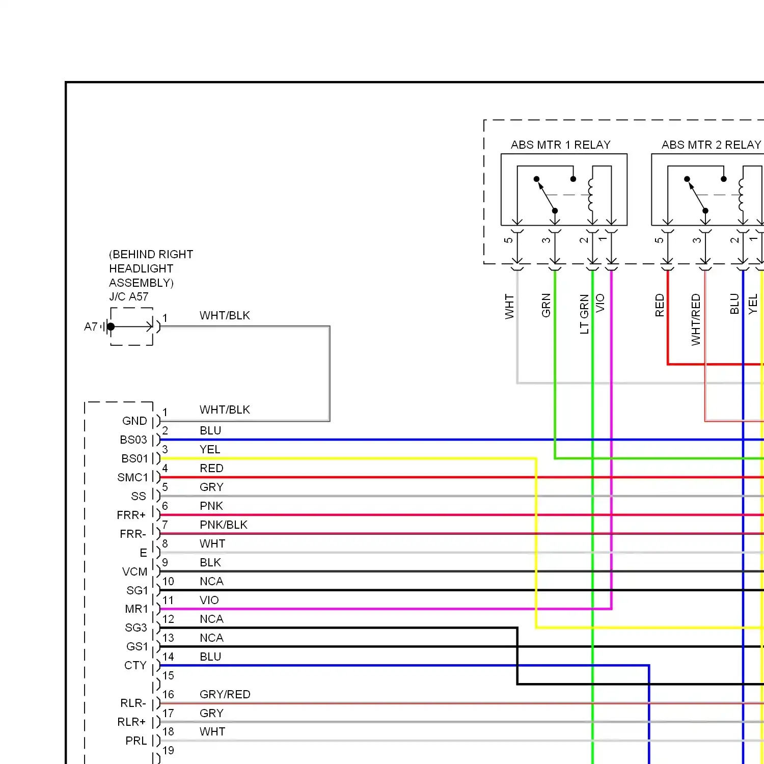Select vertical YEL label under ABS MTR 2 relay
This screenshot has height=764, width=764.
[x=753, y=304]
